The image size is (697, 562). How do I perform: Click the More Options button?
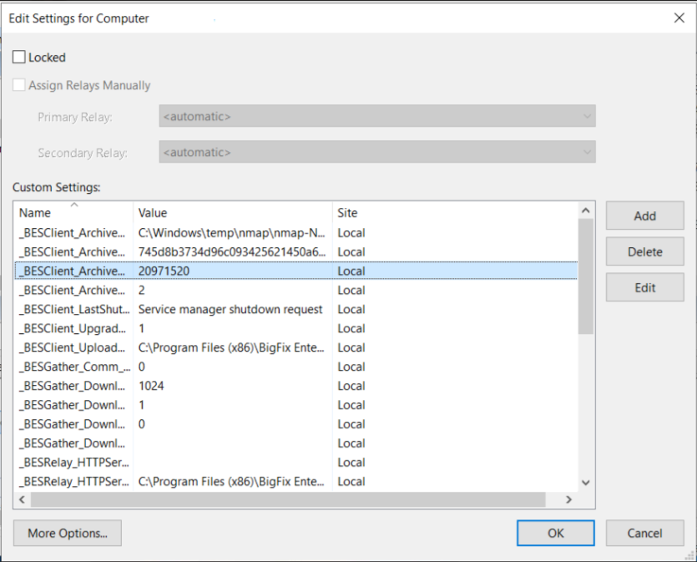point(67,533)
